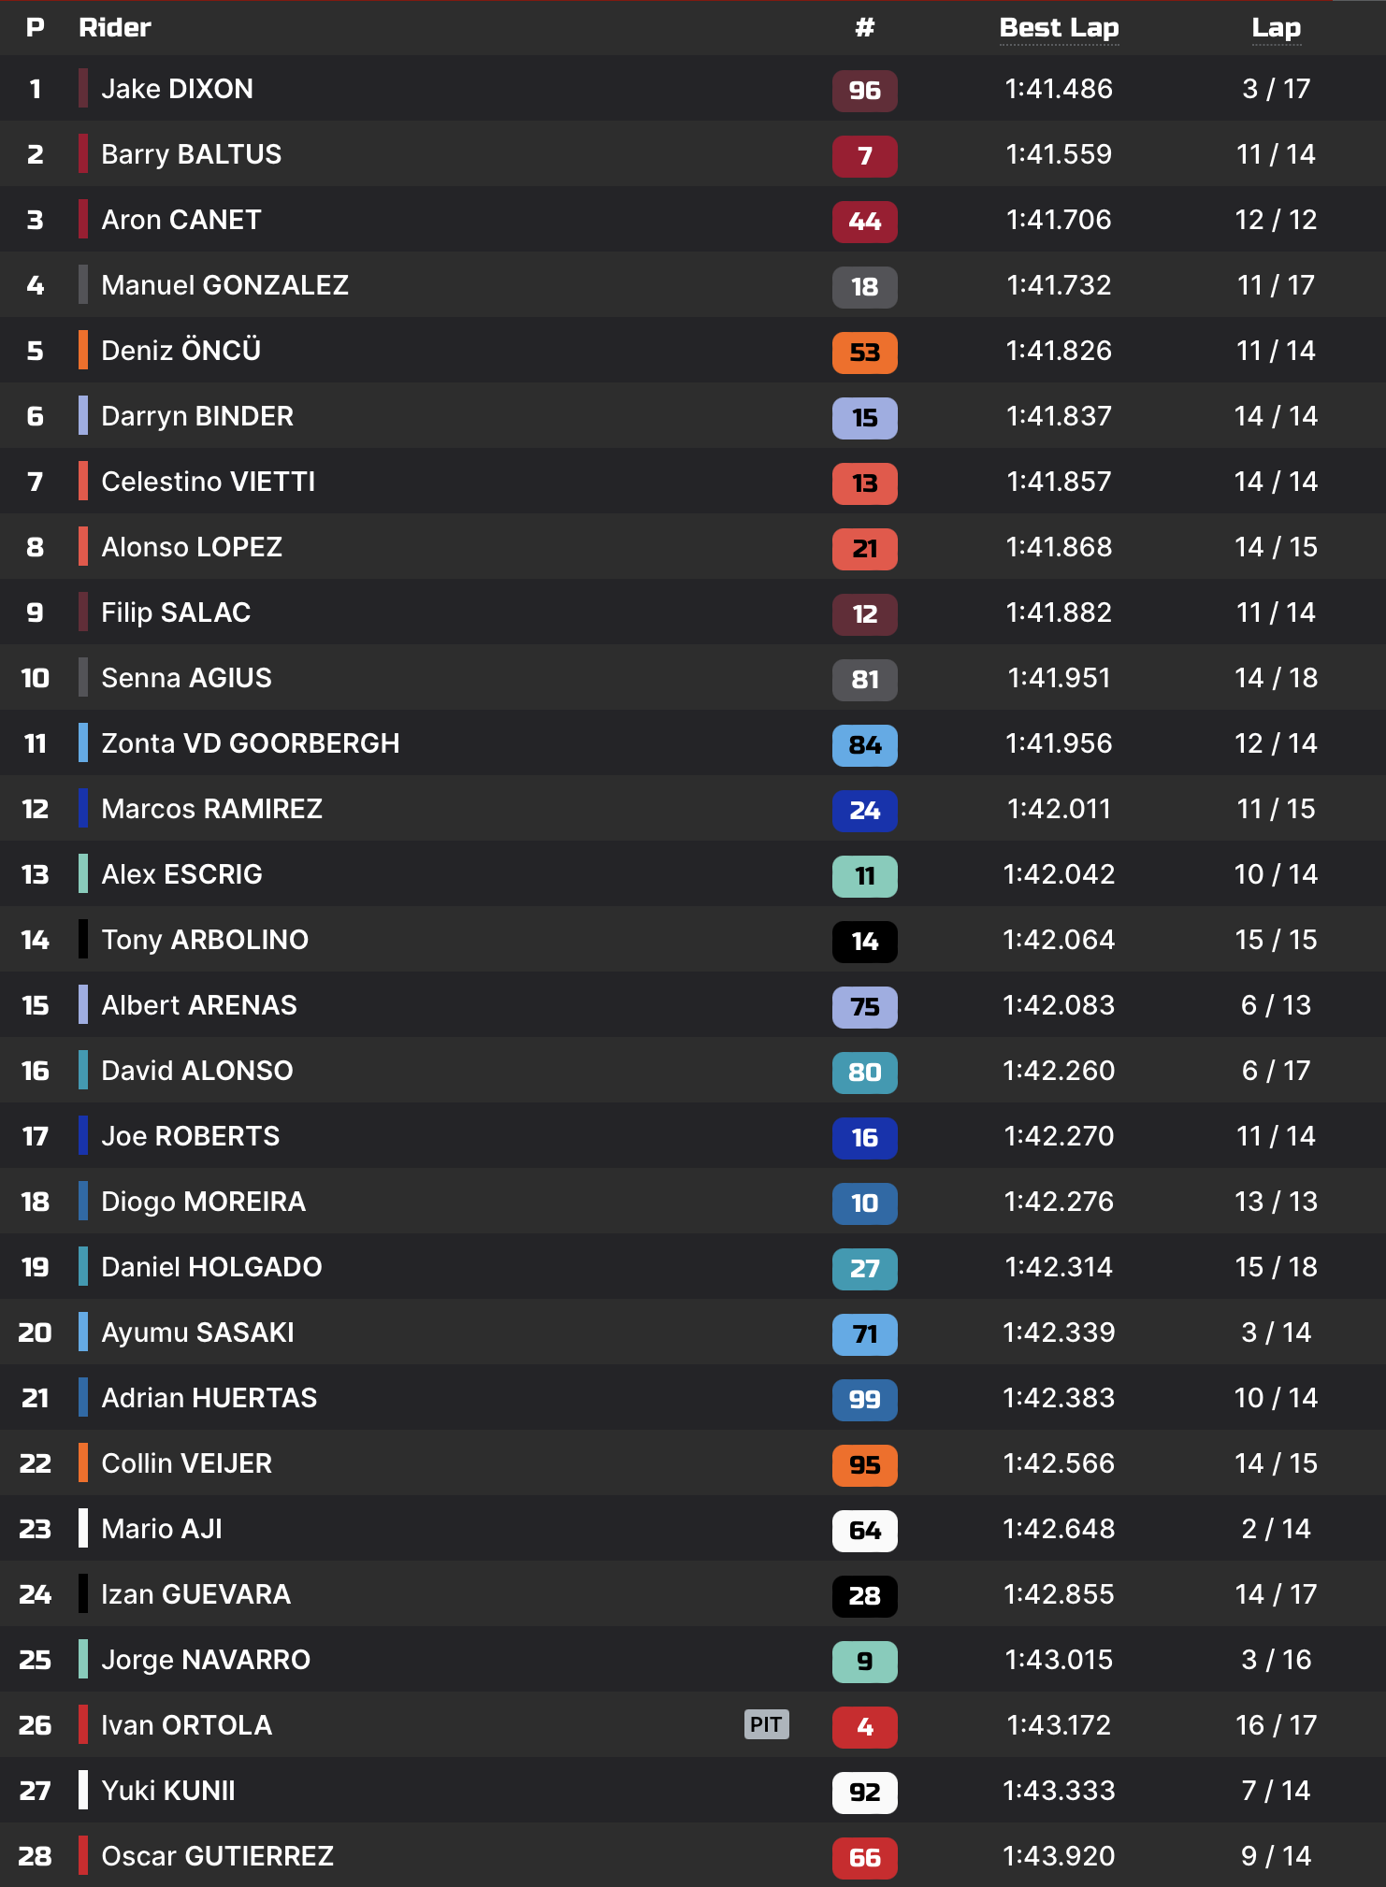Click the mint green number 9 badge
This screenshot has width=1386, height=1887.
[x=864, y=1662]
